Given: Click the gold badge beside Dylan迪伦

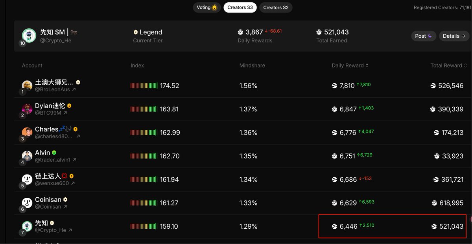Looking at the screenshot, I should (x=69, y=106).
